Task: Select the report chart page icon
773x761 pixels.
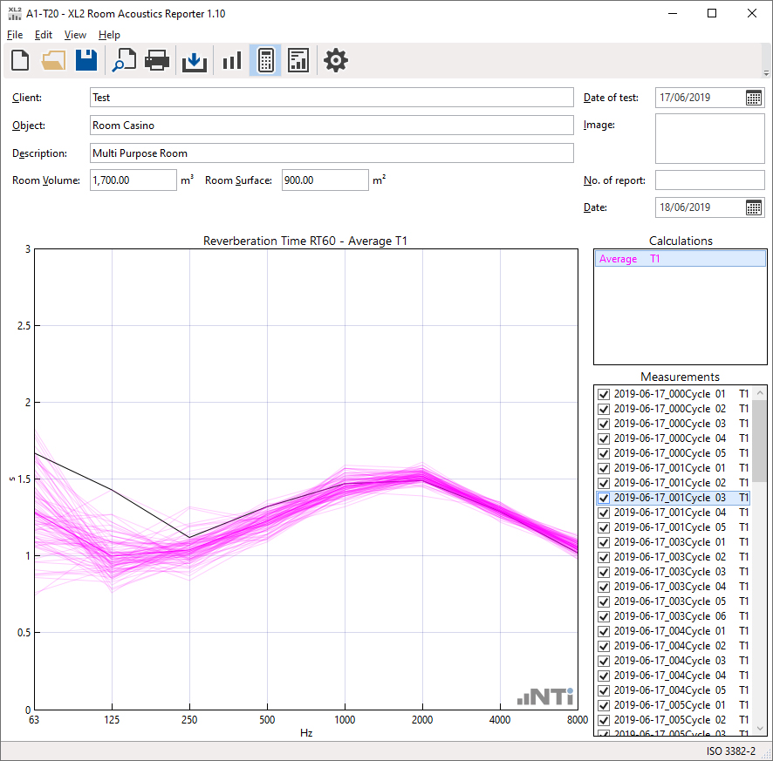Action: (x=298, y=60)
